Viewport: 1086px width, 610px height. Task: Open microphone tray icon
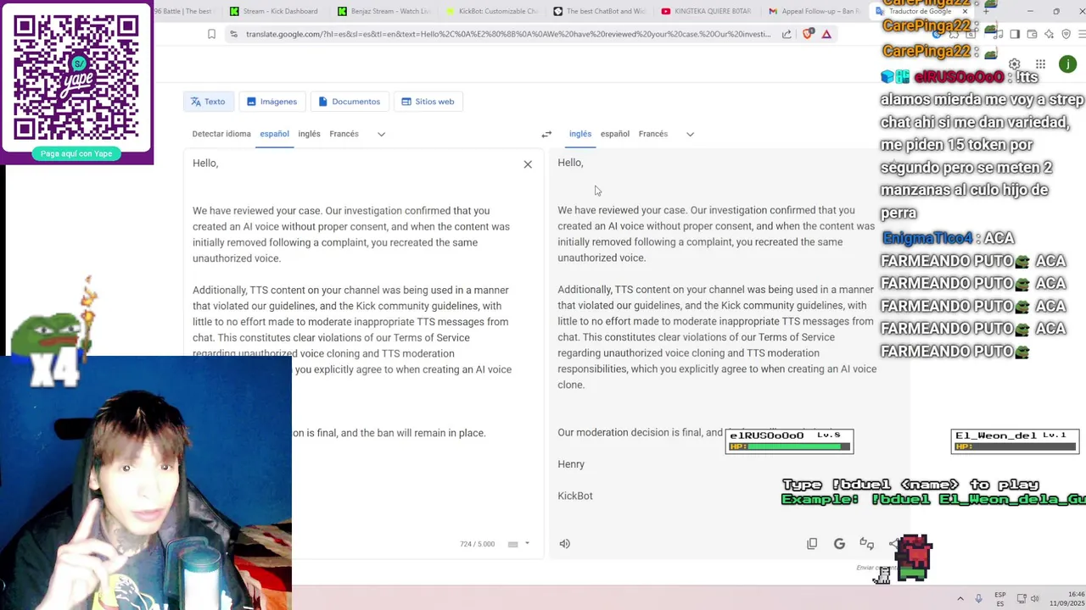point(978,599)
